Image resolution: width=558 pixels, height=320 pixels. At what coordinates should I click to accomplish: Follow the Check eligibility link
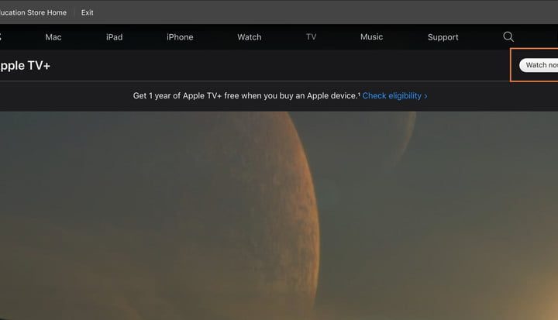point(394,96)
